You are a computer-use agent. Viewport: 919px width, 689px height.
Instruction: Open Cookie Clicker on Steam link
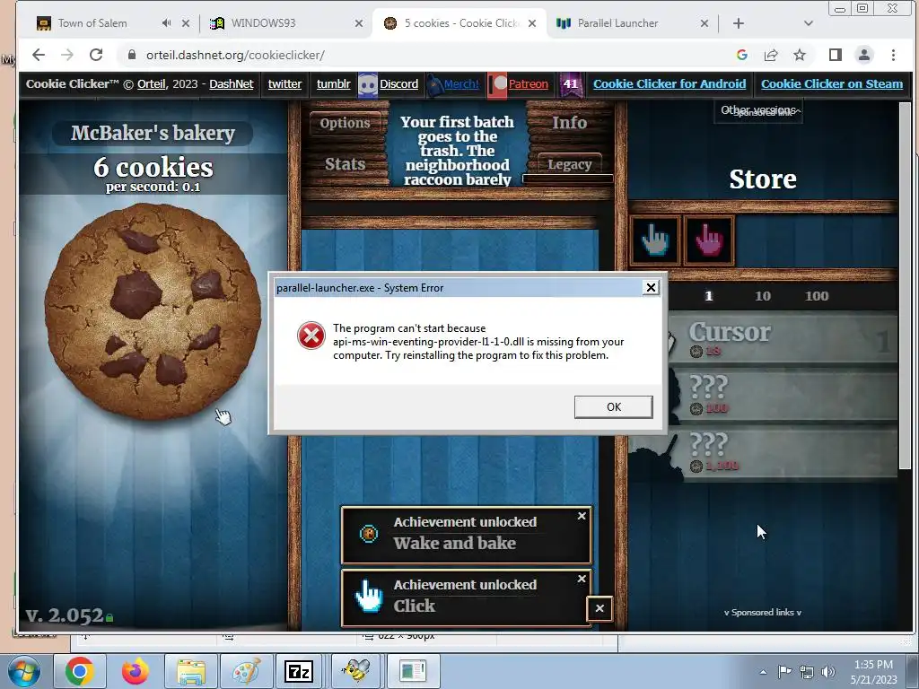832,83
